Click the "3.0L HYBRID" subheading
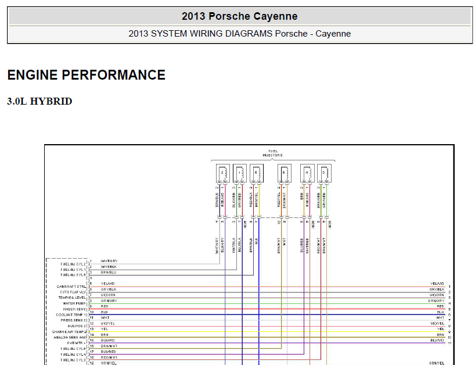 tap(39, 101)
